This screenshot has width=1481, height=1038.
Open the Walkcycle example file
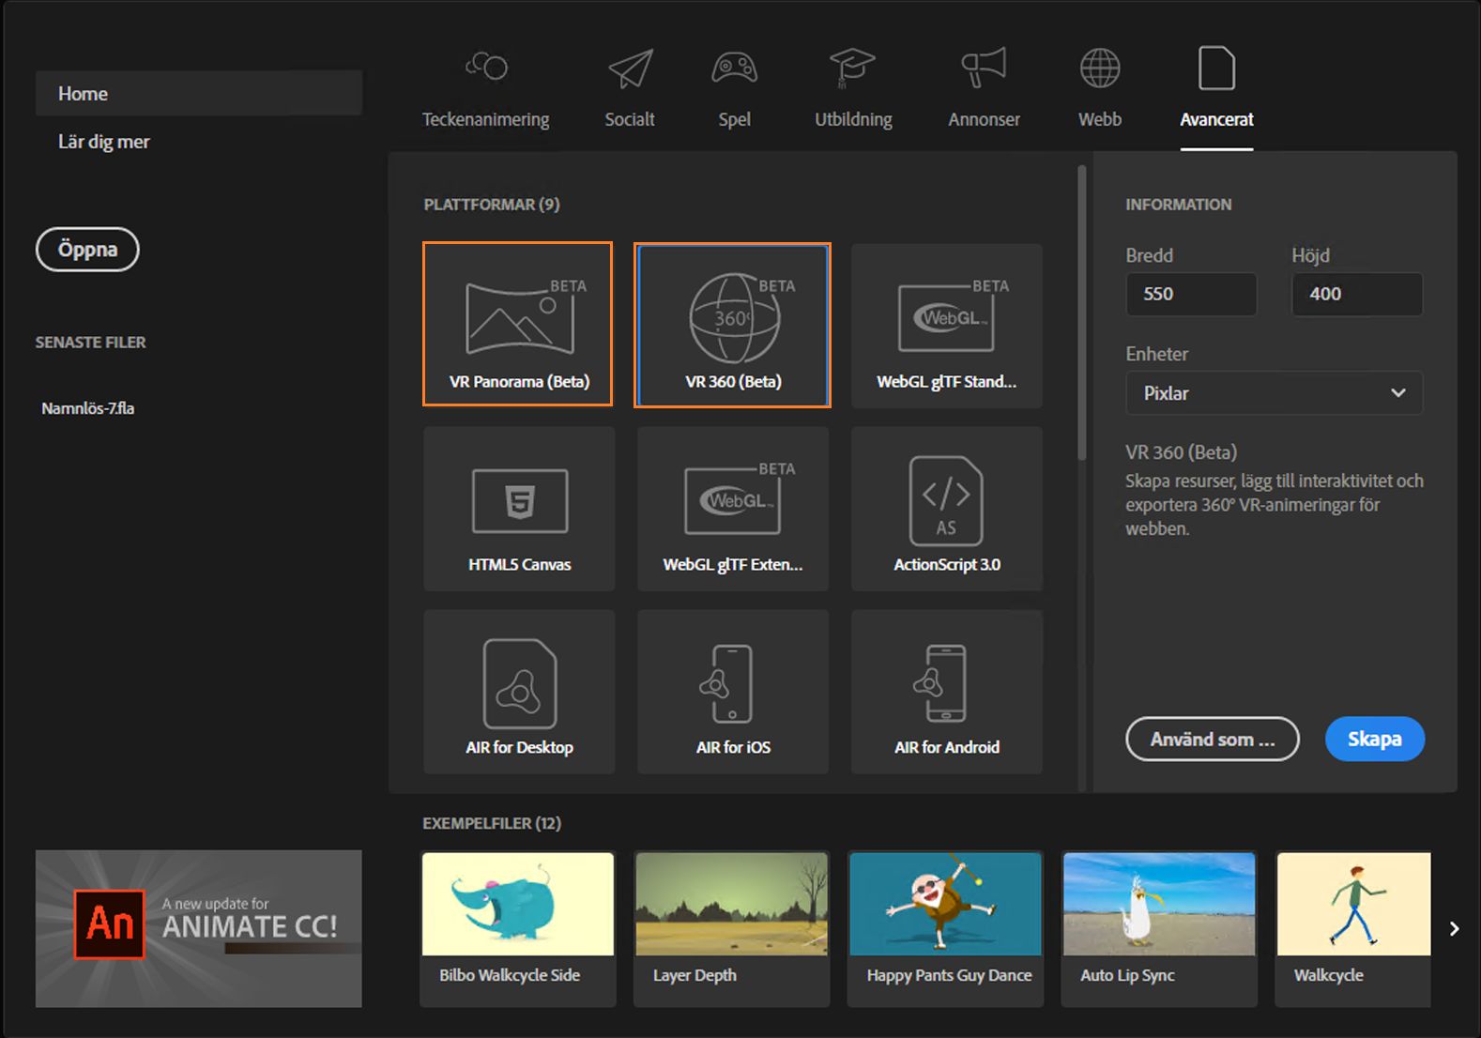pyautogui.click(x=1353, y=929)
